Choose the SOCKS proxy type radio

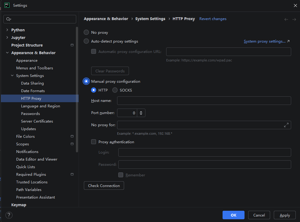click(x=115, y=90)
